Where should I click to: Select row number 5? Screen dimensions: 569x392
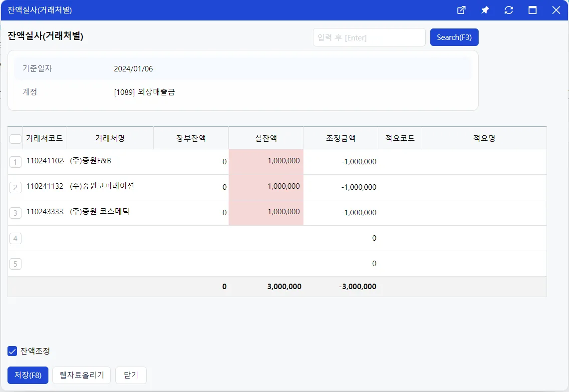click(15, 264)
